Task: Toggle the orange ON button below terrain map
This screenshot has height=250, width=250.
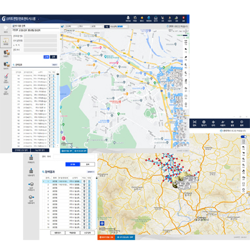Action: 107,238
